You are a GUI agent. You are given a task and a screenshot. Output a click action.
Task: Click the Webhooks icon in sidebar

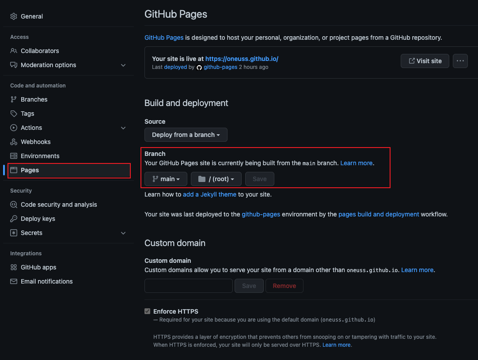[13, 142]
